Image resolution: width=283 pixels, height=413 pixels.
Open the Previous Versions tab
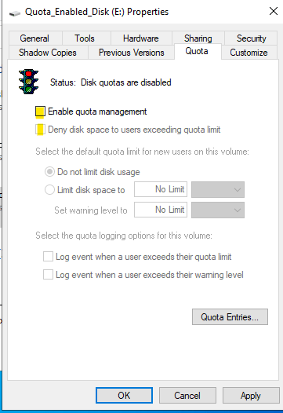pyautogui.click(x=131, y=52)
